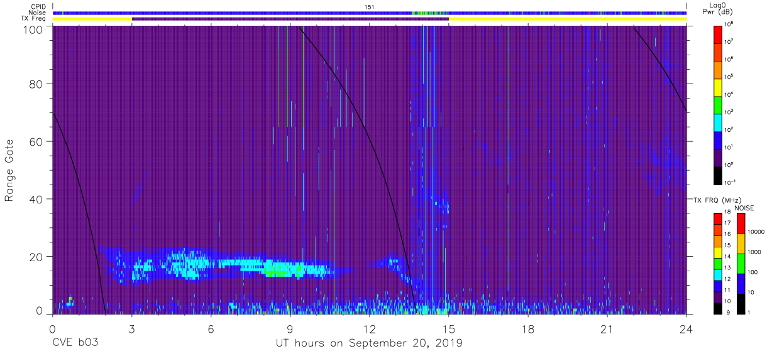Viewport: 772px width, 356px height.
Task: Pick the red top segment of the NOISE colorbar
Action: point(741,224)
